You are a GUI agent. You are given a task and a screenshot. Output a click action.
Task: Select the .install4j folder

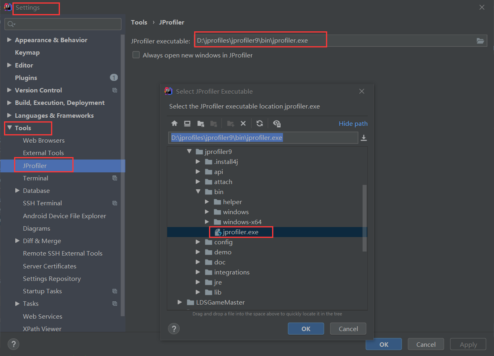point(226,162)
